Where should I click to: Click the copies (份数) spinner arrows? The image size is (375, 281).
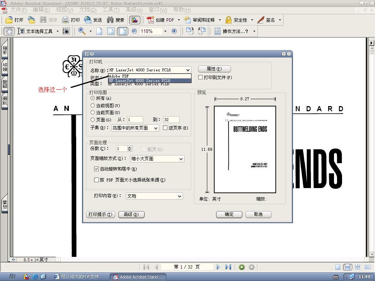[x=130, y=149]
